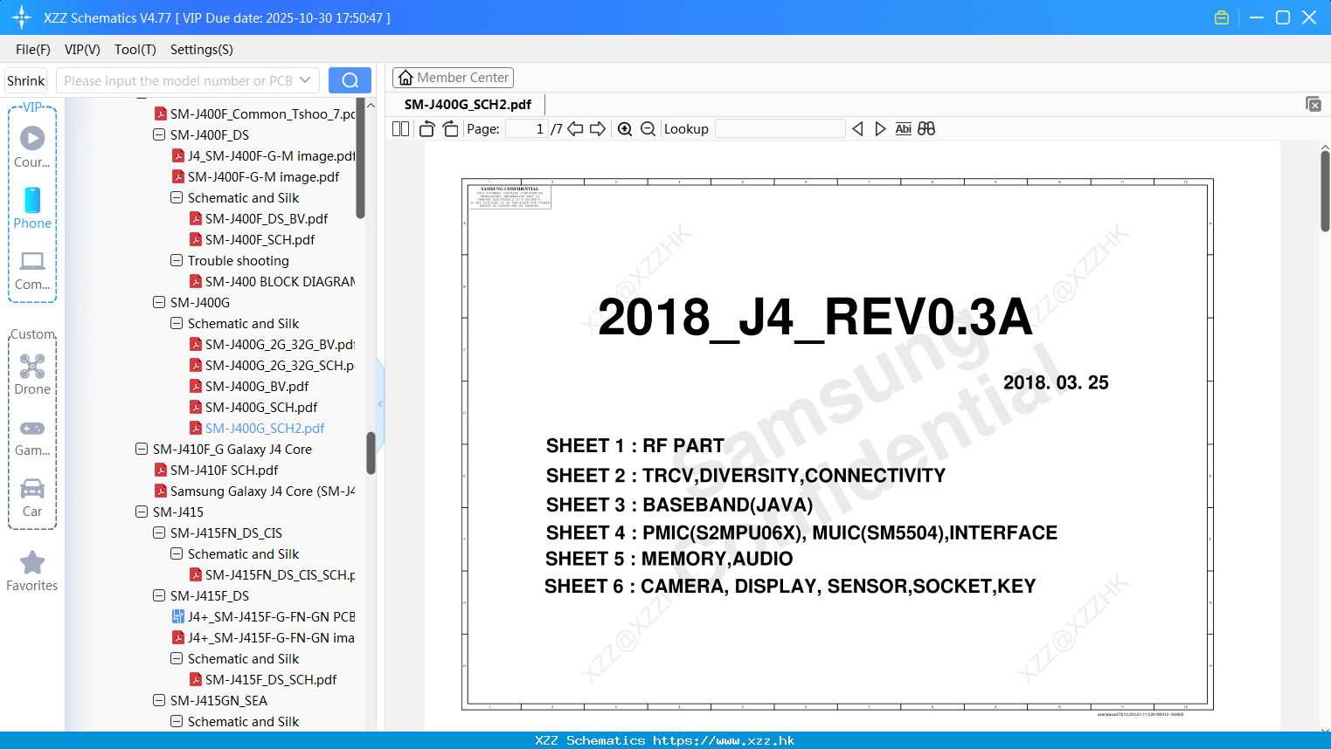Screen dimensions: 1331x749
Task: Rotate page counterclockwise
Action: click(x=426, y=128)
